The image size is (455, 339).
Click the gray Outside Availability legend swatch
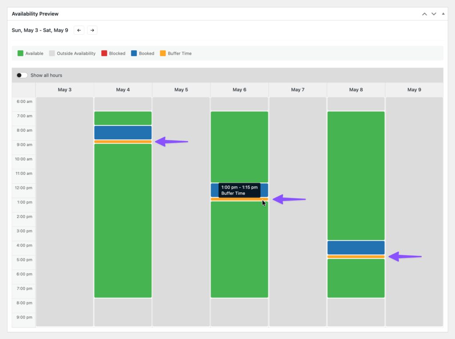coord(52,53)
